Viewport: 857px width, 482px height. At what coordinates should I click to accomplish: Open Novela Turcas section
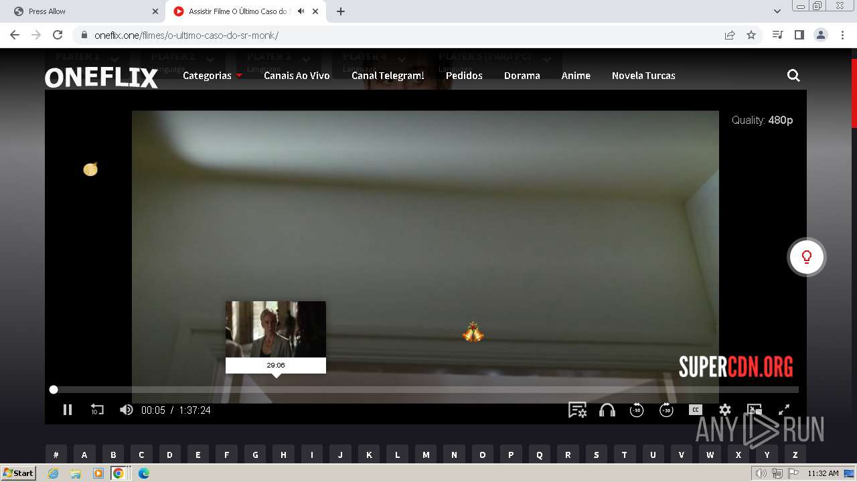click(643, 76)
